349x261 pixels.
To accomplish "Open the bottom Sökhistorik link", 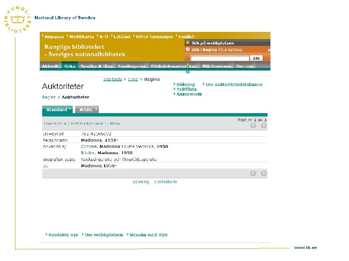I will pos(166,182).
